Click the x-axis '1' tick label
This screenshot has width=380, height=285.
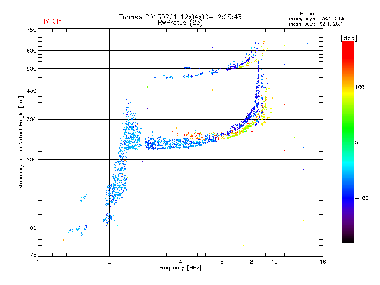tap(38, 262)
